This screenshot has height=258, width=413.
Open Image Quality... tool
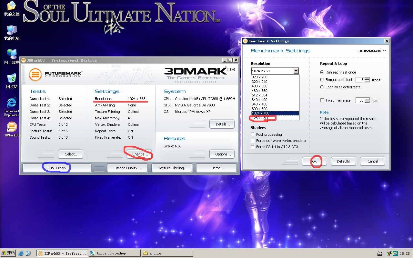[x=128, y=168]
